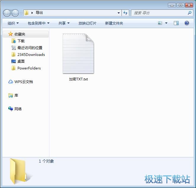Viewport: 196px width, 188px height.
Task: Open more view options dropdown arrow
Action: [x=166, y=23]
